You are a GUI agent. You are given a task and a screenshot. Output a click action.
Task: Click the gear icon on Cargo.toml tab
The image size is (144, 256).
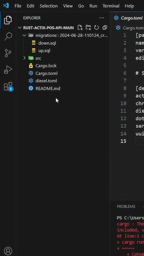click(116, 18)
